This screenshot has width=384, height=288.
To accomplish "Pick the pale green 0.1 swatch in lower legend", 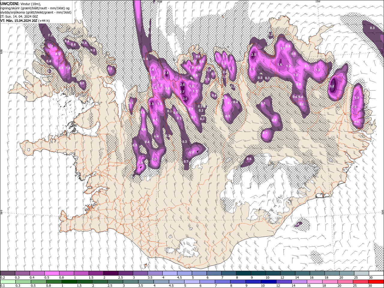I will tap(8, 282).
